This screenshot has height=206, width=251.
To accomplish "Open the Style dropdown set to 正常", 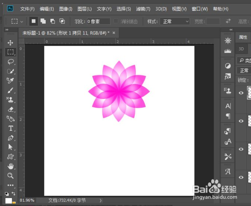I will 175,21.
